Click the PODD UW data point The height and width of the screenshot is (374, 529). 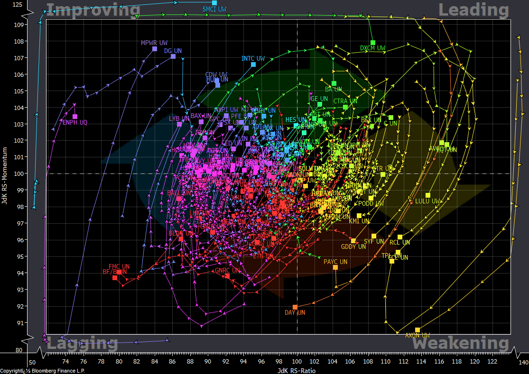coord(371,198)
